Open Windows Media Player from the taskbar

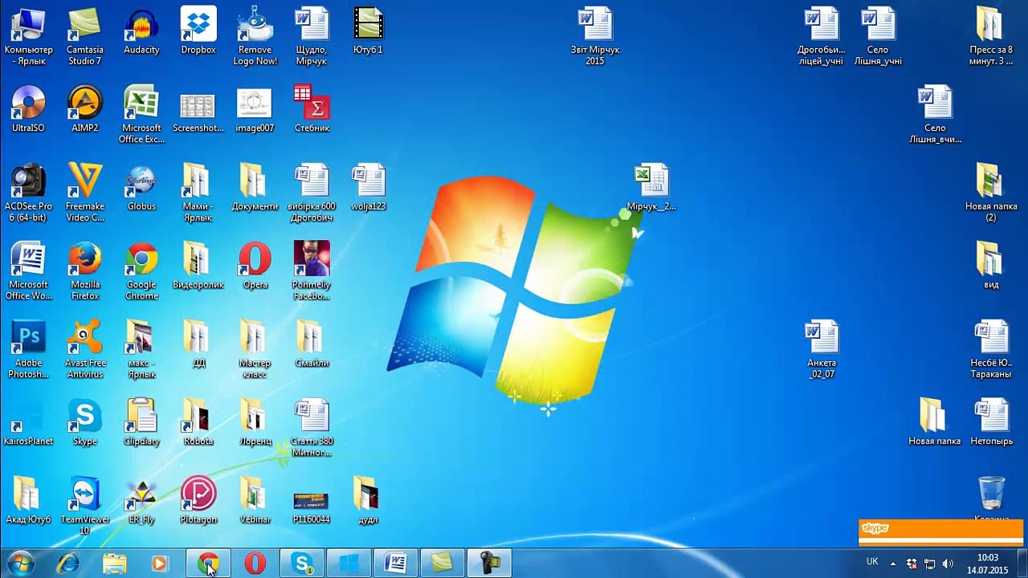[x=160, y=564]
